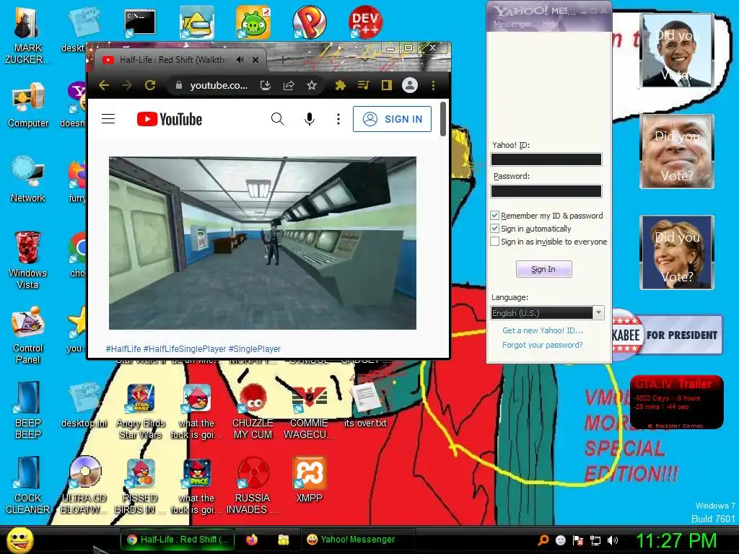Launch the Bad Piggies desktop shortcut
This screenshot has height=554, width=739.
[253, 22]
